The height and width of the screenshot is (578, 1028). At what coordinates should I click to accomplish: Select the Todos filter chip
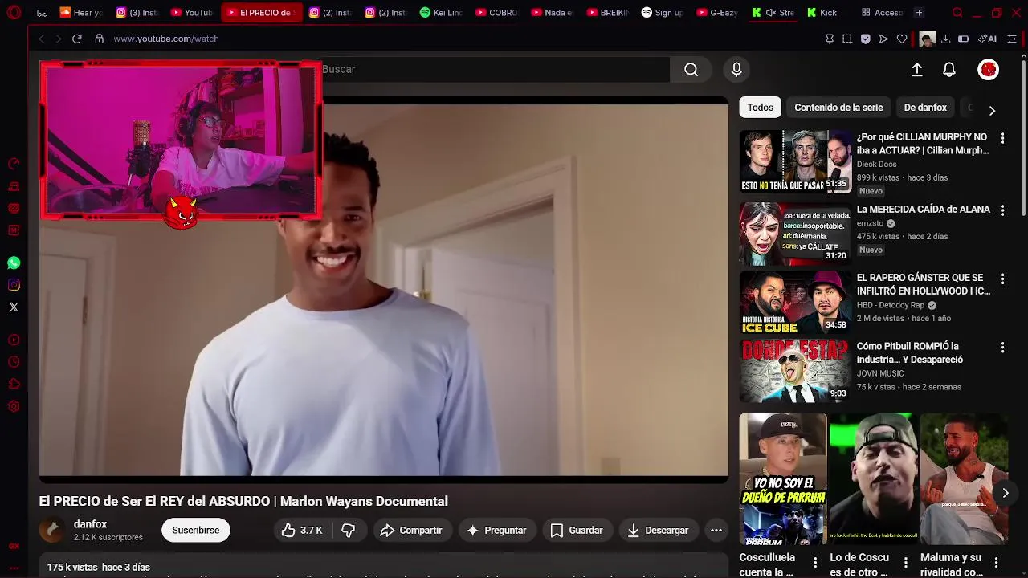(x=760, y=108)
